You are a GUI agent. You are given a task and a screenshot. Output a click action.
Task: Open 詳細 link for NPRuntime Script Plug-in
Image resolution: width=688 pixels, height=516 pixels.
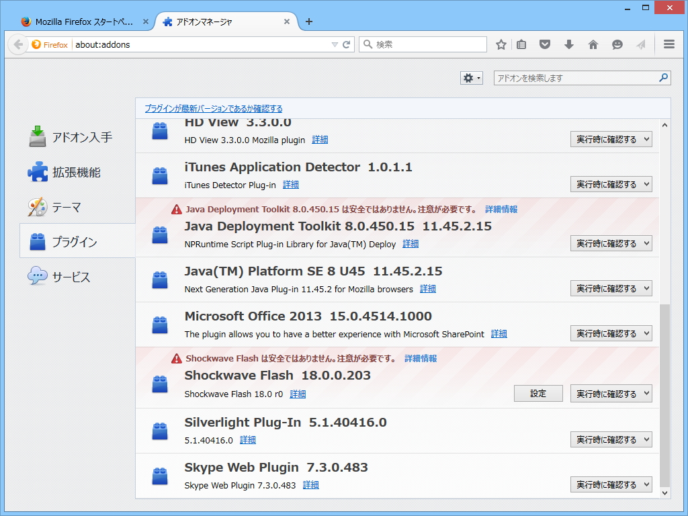(411, 244)
